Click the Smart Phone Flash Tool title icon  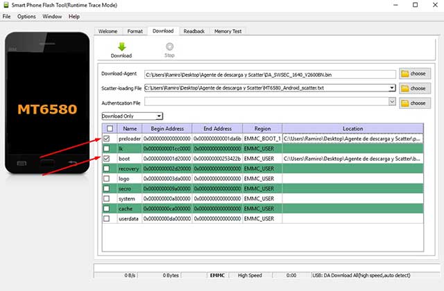[x=6, y=5]
